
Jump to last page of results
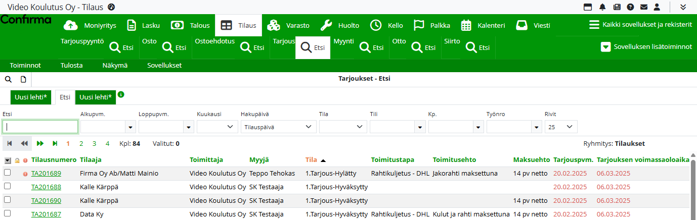(55, 144)
